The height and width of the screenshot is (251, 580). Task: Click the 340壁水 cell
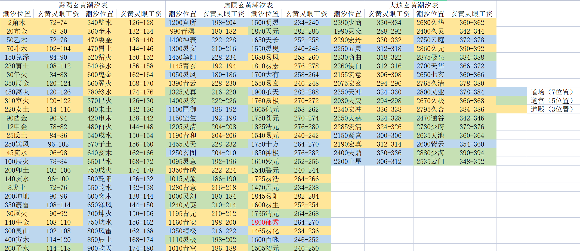click(x=100, y=22)
